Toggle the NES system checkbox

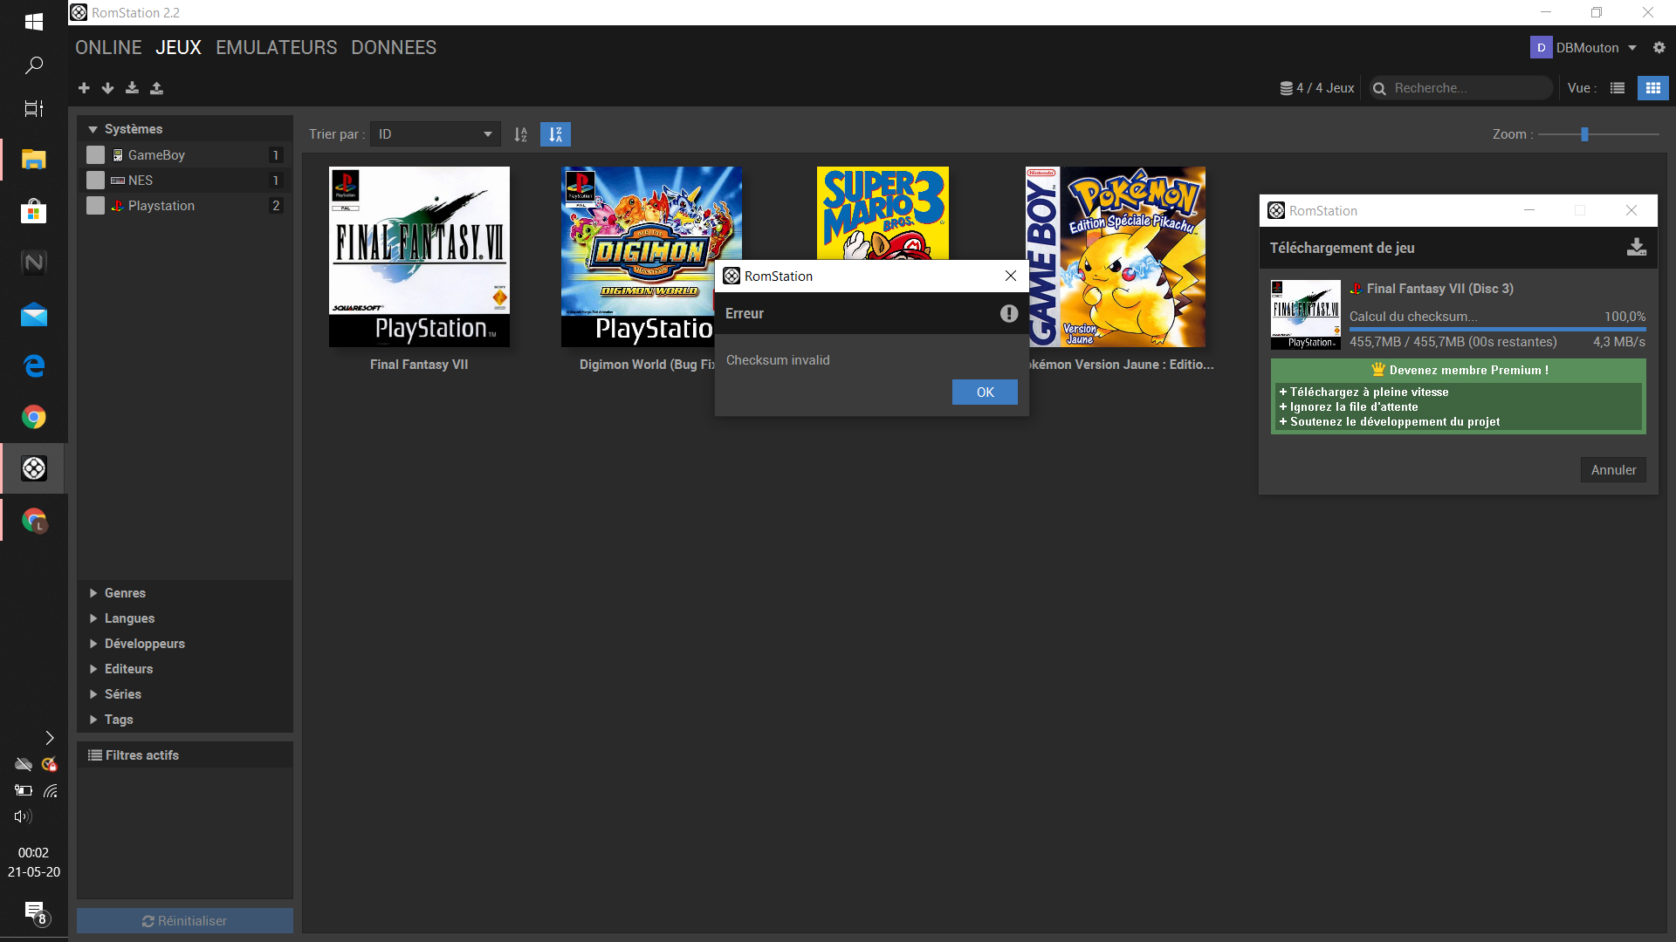tap(96, 180)
